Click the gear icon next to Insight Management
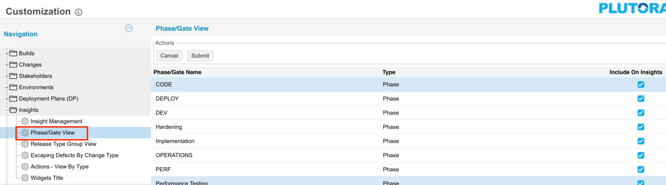666x185 pixels. click(25, 121)
